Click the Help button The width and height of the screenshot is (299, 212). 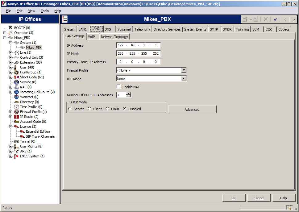283,198
